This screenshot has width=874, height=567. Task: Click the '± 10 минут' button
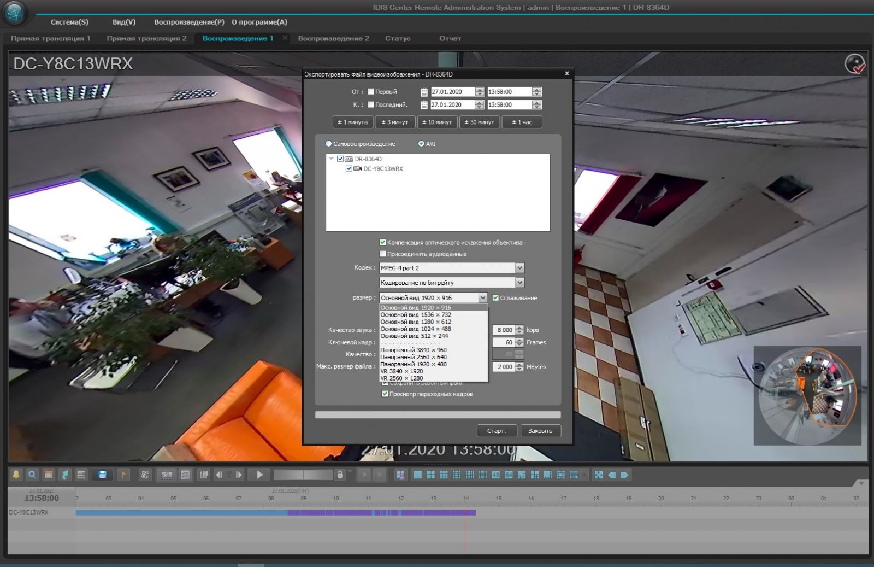point(437,122)
